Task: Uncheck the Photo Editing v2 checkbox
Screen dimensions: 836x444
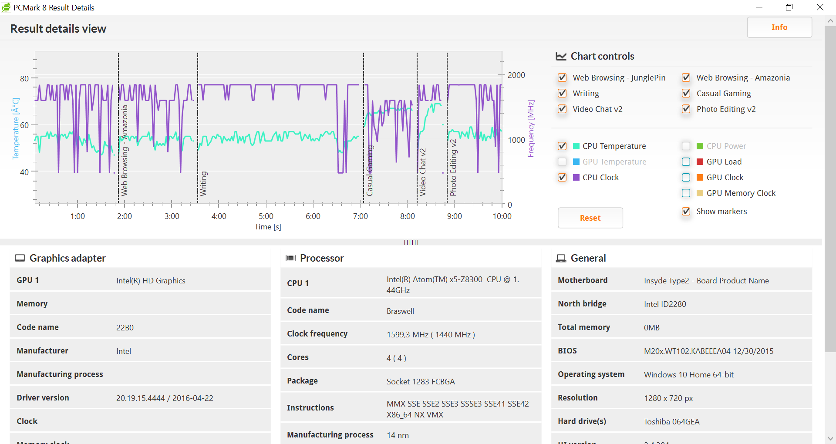Action: [686, 109]
